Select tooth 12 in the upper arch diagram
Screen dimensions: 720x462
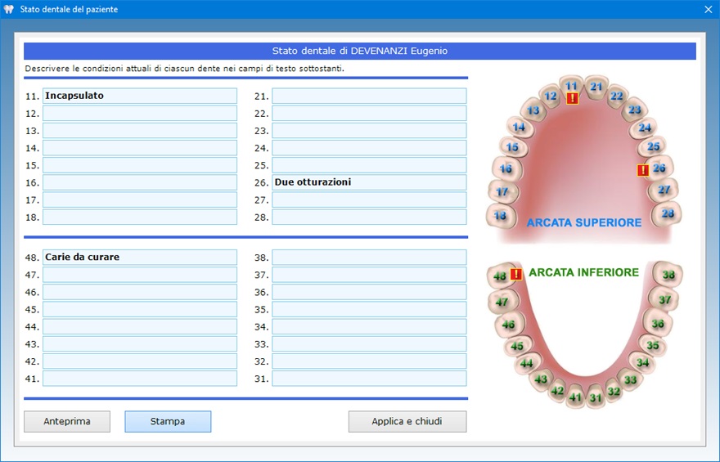tap(550, 96)
